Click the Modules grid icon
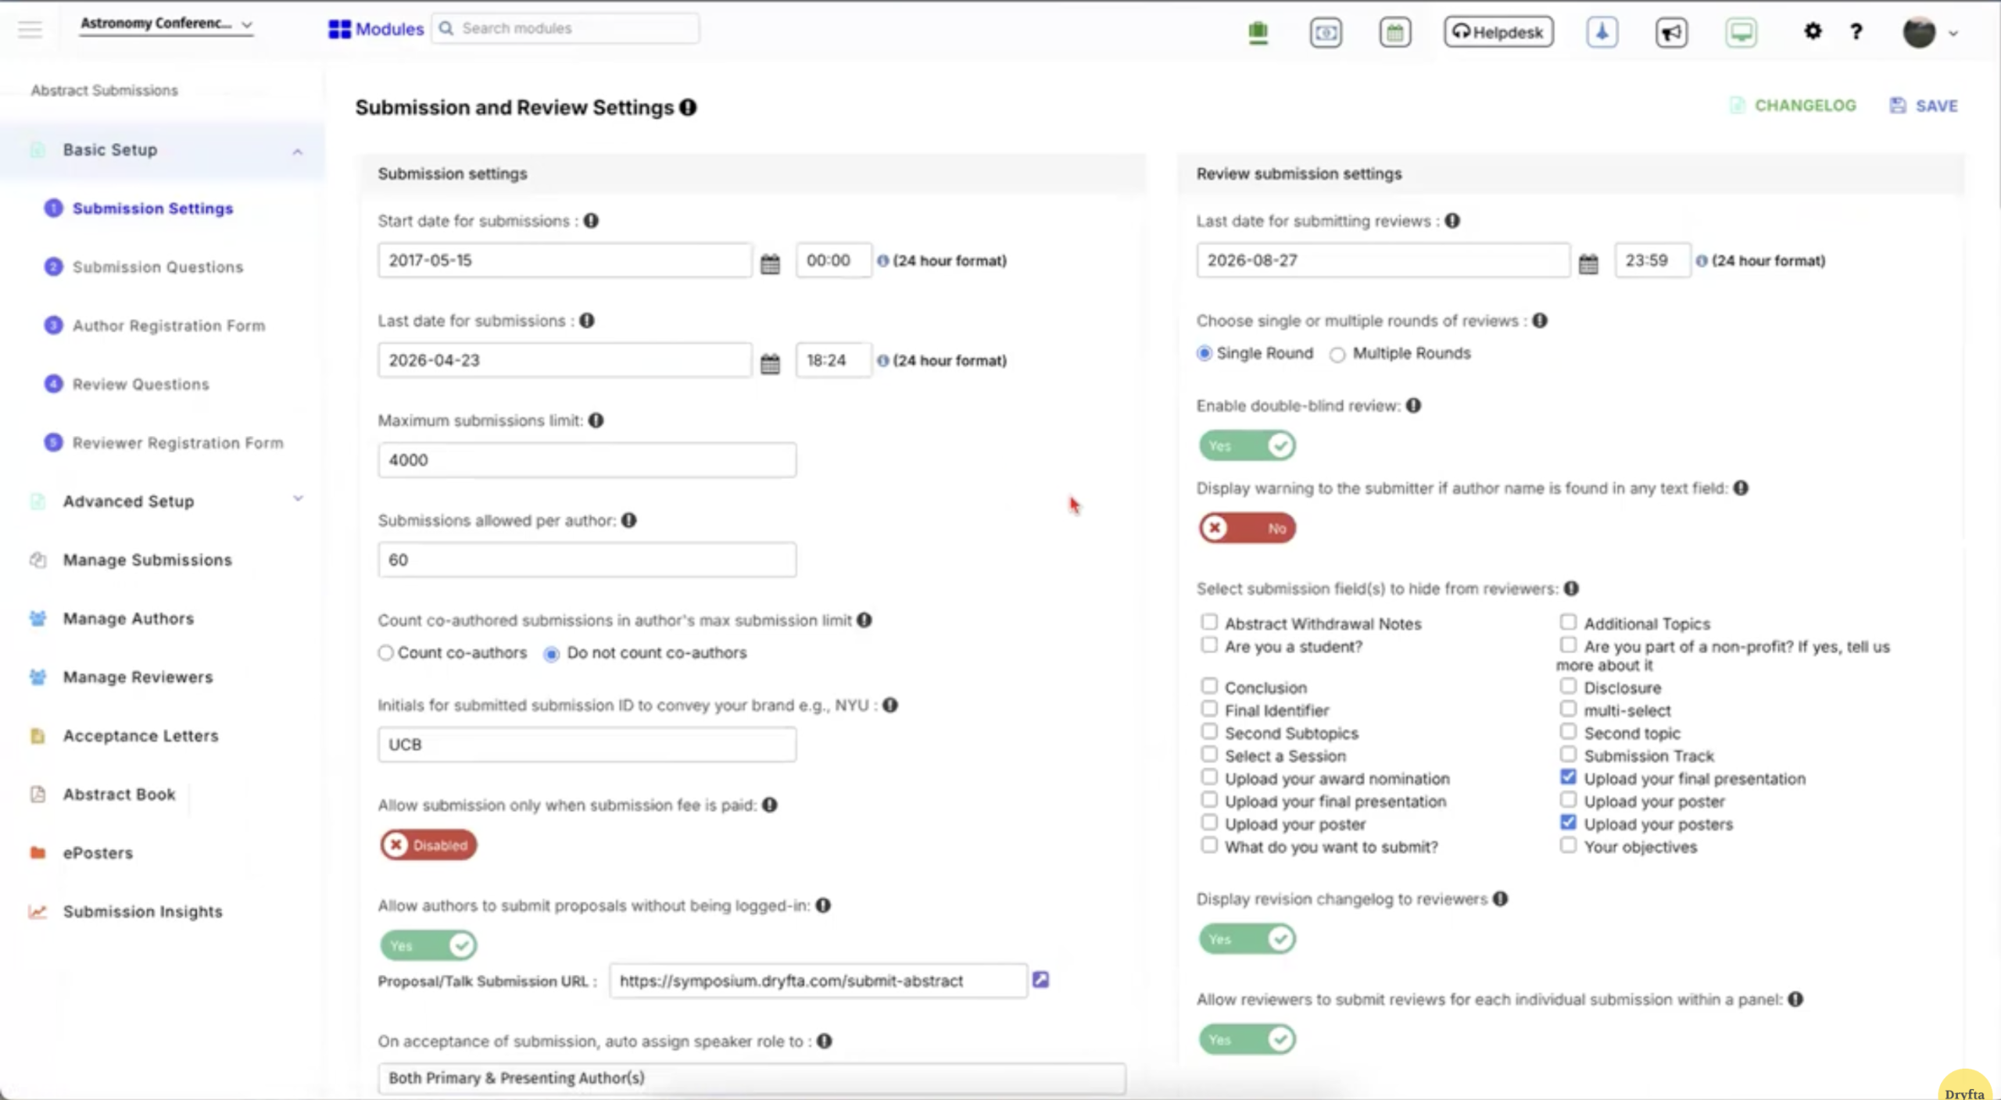This screenshot has height=1100, width=2001. (x=339, y=29)
